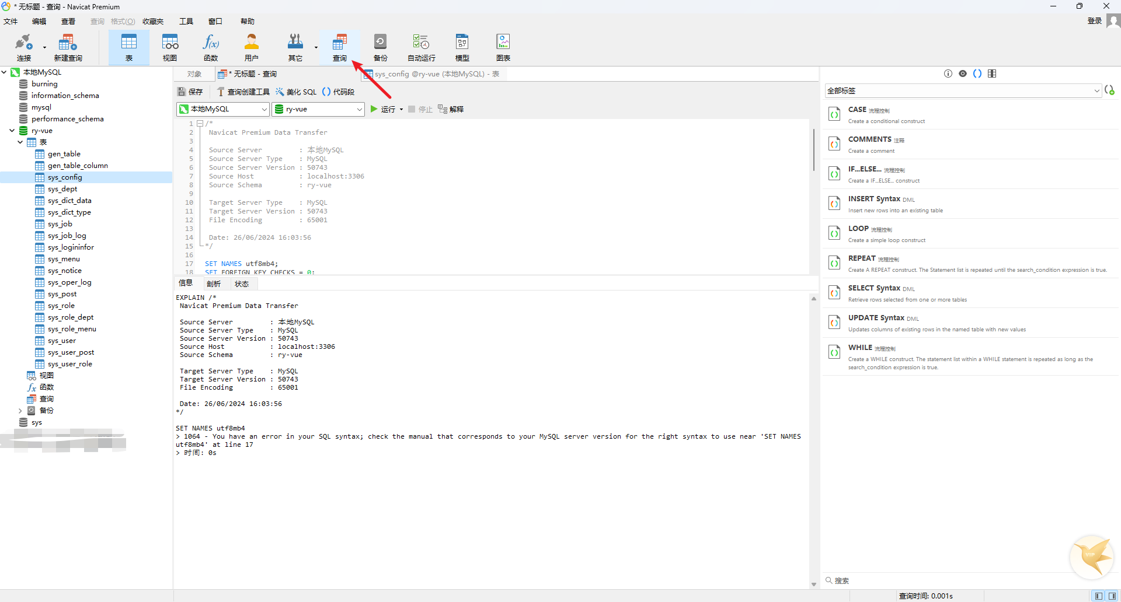The image size is (1121, 602).
Task: Open the 图表 charts toolbar icon
Action: point(503,48)
